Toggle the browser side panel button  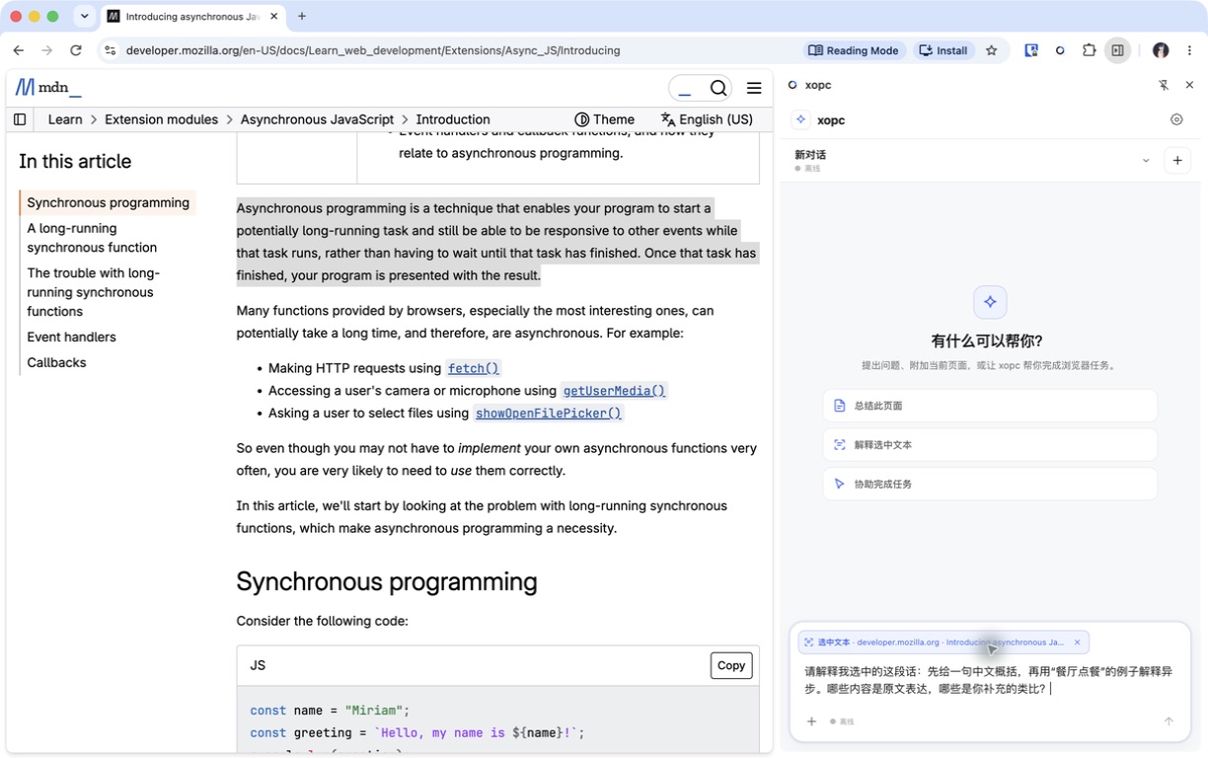tap(1117, 50)
